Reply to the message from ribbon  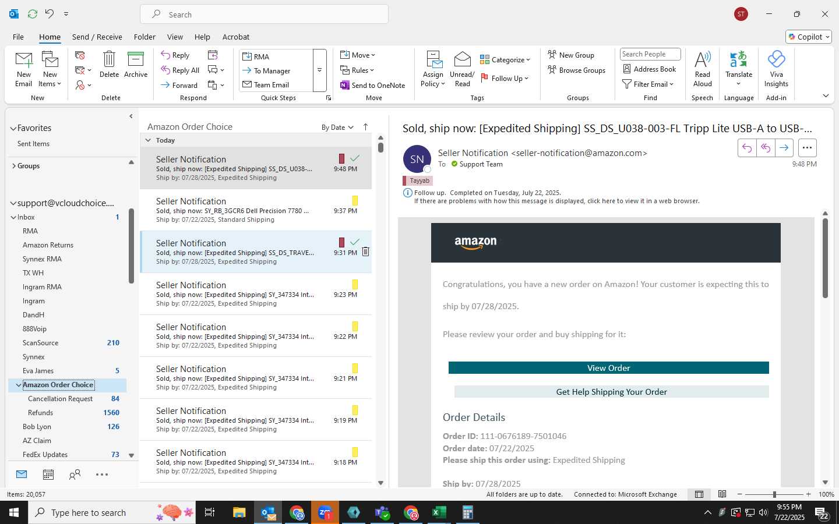(175, 55)
